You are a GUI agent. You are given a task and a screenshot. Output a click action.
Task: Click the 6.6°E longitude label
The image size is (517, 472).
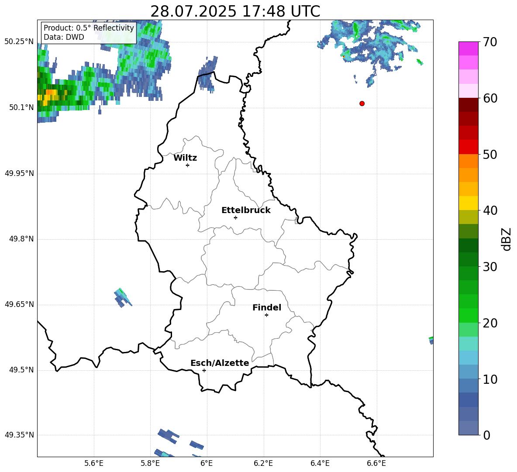[376, 463]
